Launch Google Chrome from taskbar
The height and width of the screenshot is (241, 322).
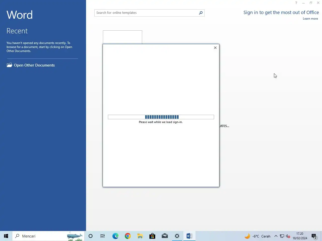tap(128, 236)
